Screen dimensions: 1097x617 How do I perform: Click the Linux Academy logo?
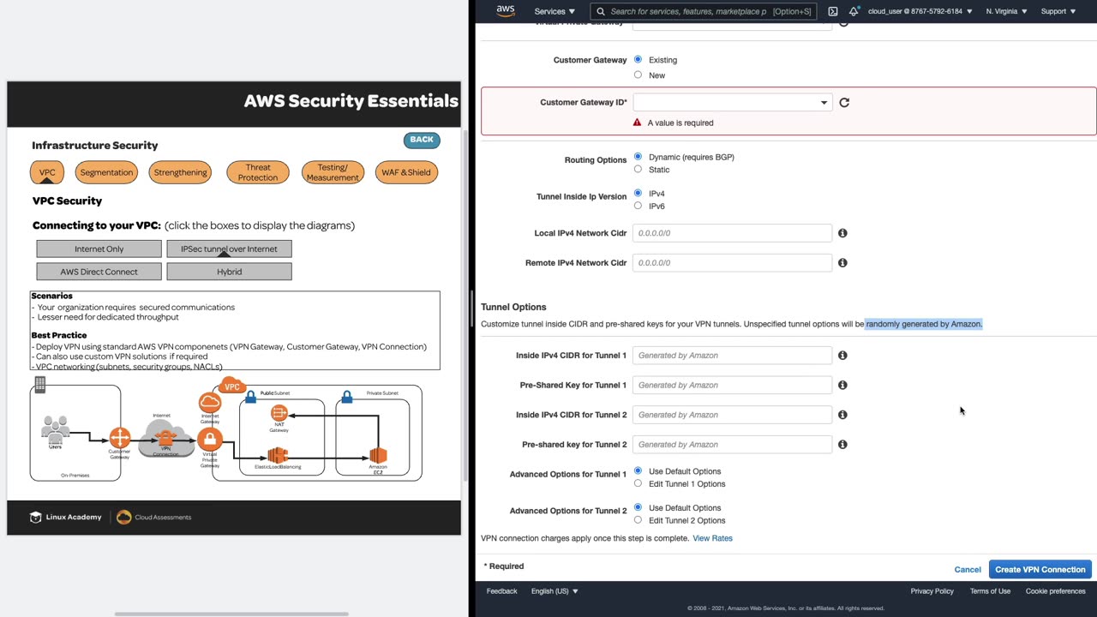click(65, 518)
